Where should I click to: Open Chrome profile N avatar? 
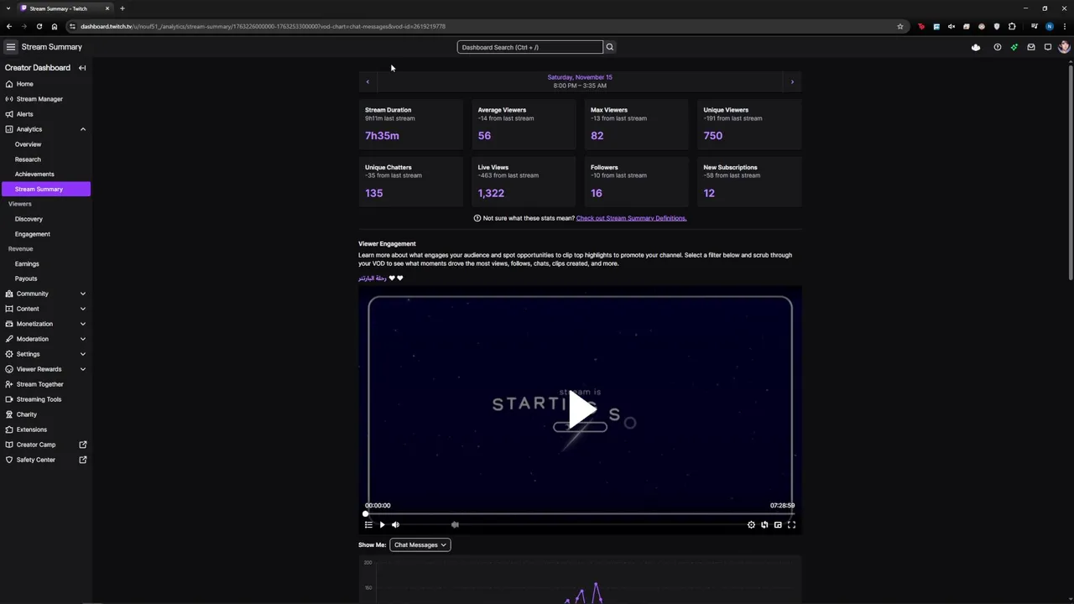click(1049, 26)
